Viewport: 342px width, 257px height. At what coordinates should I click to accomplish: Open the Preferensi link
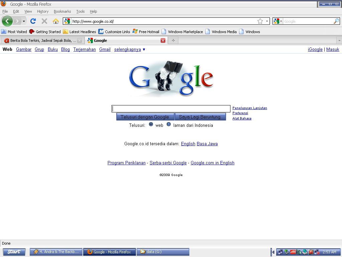tap(240, 113)
